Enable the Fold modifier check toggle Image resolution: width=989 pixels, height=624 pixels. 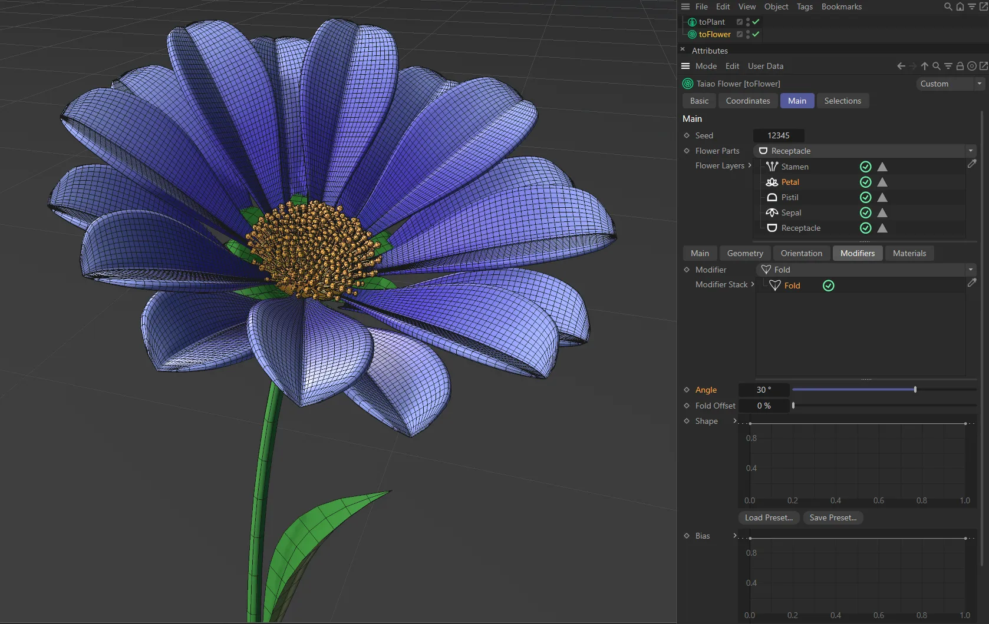828,285
